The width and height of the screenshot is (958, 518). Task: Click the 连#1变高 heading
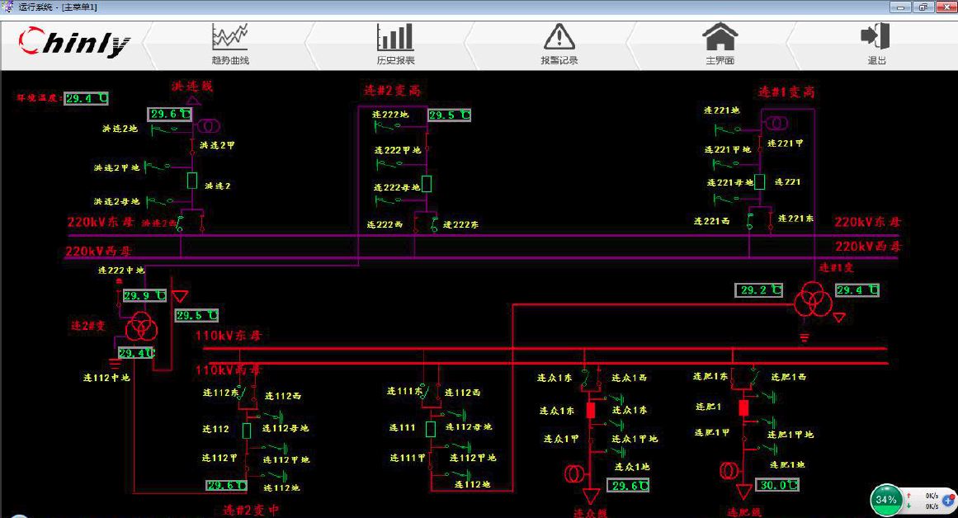tap(786, 92)
